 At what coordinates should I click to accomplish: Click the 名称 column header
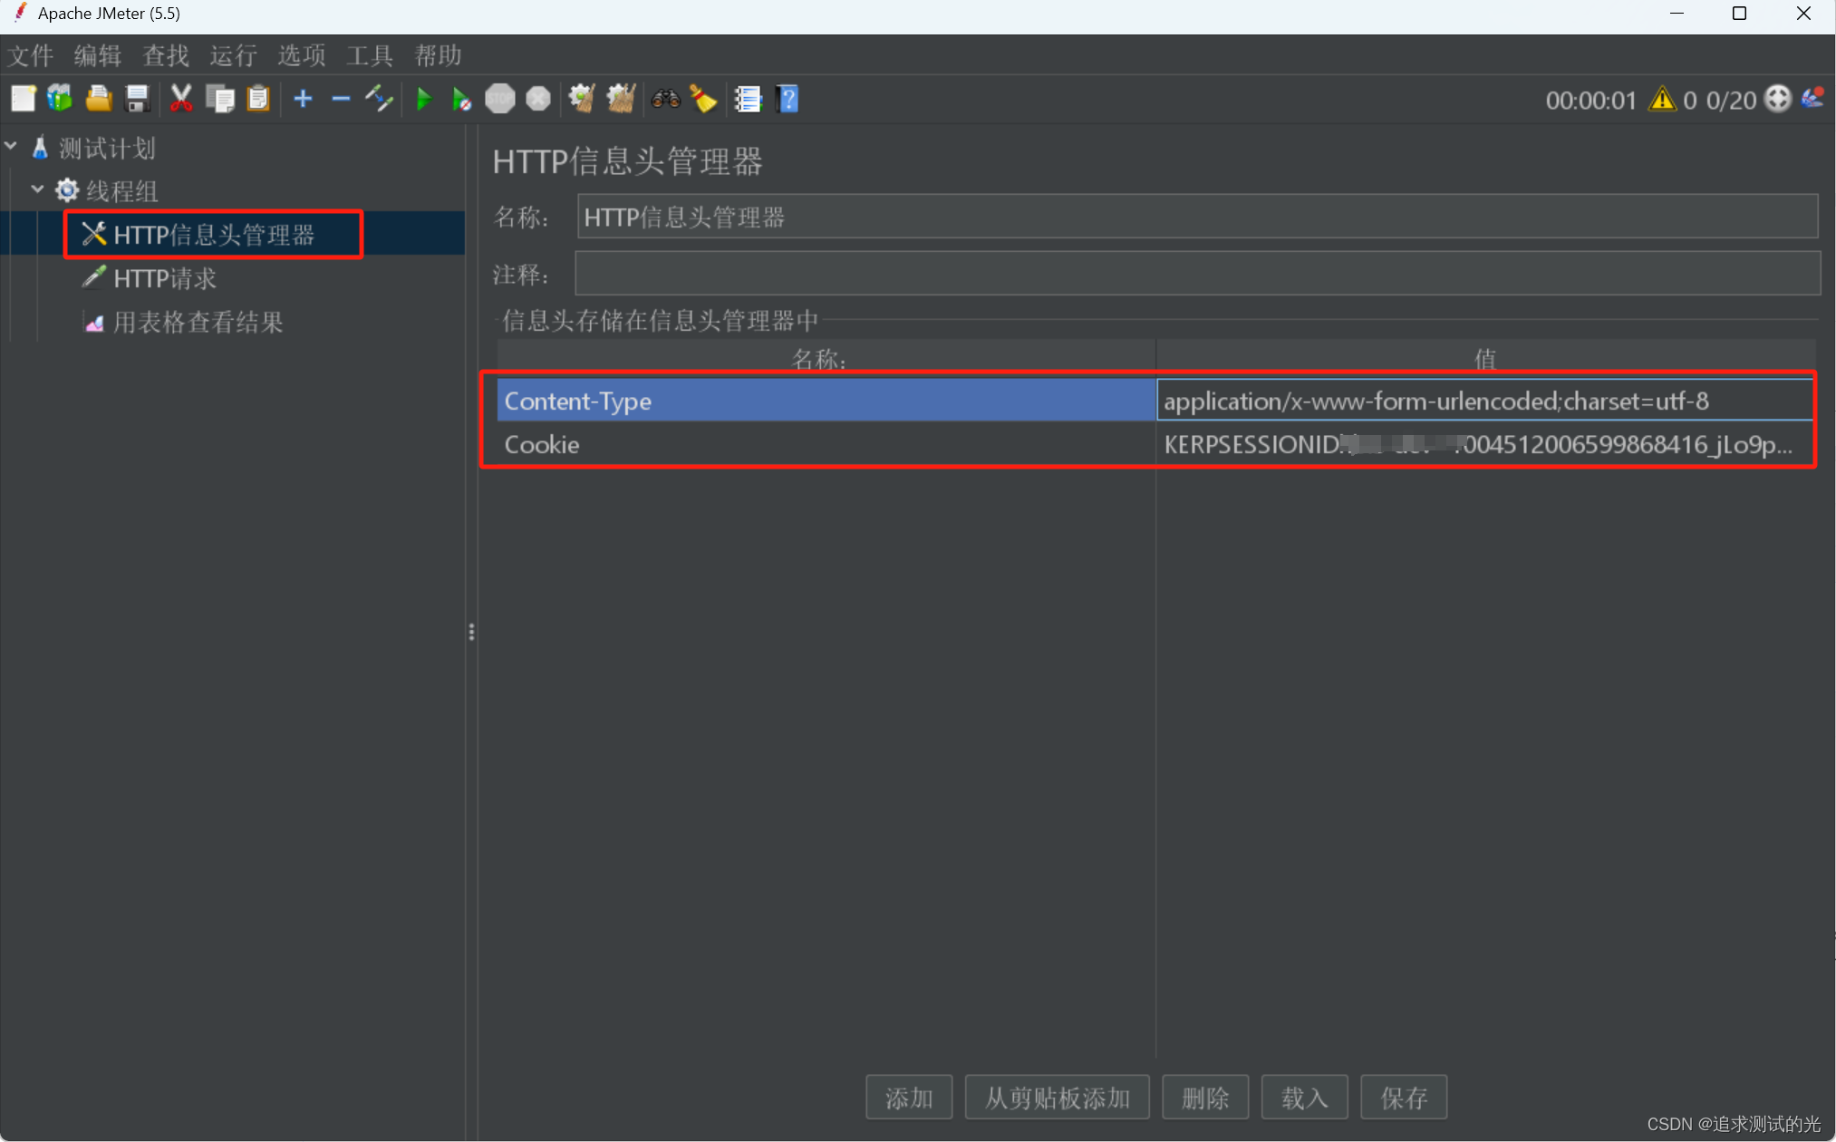tap(826, 358)
